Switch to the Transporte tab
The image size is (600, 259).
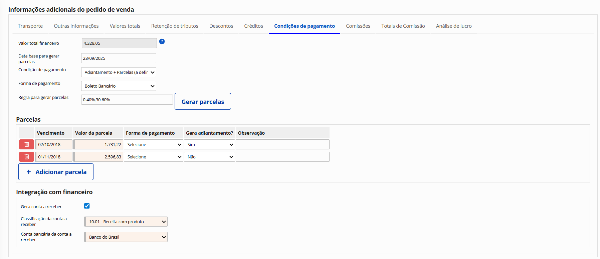click(30, 26)
